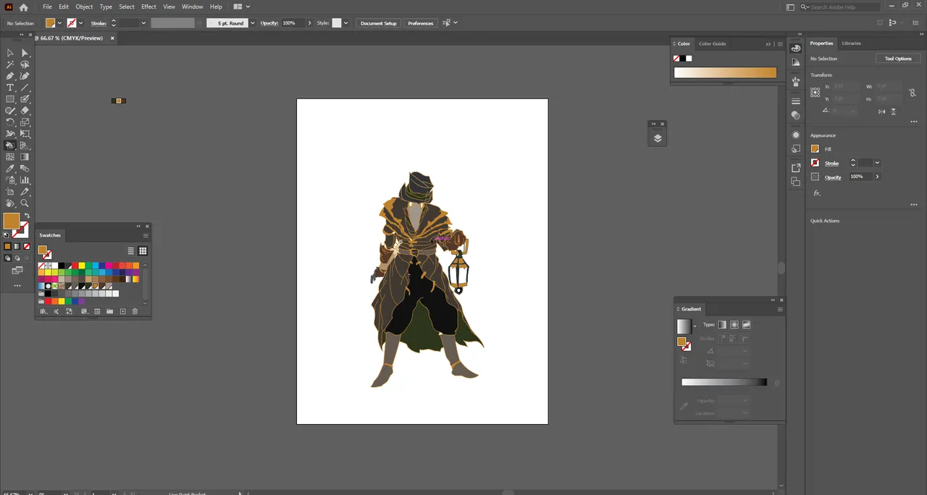The image size is (927, 495).
Task: Set gradient type to Freeform
Action: click(x=747, y=324)
